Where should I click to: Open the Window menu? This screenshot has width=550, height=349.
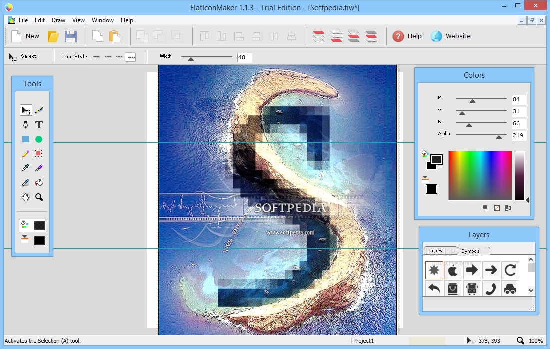point(103,20)
